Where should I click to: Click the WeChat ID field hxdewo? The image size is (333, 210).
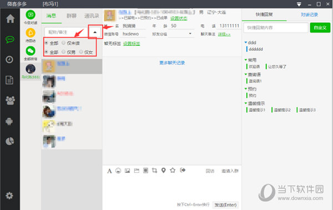point(134,34)
